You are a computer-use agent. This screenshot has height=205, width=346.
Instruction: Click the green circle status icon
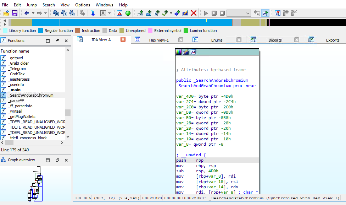tap(128, 13)
